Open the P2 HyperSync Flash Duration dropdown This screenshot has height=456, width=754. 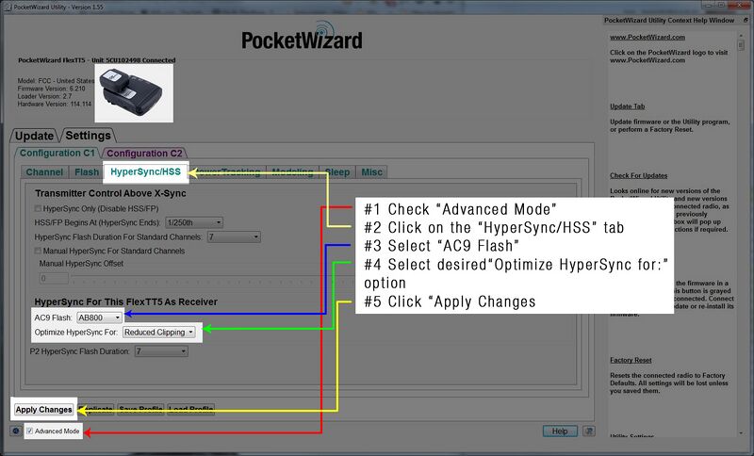(x=161, y=351)
